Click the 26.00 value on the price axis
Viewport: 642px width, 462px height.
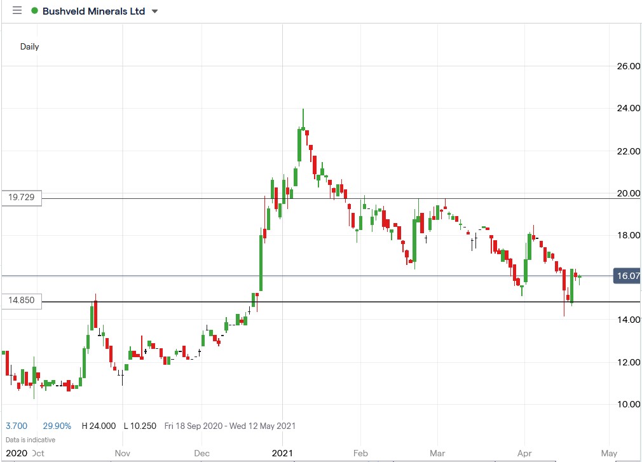(627, 66)
